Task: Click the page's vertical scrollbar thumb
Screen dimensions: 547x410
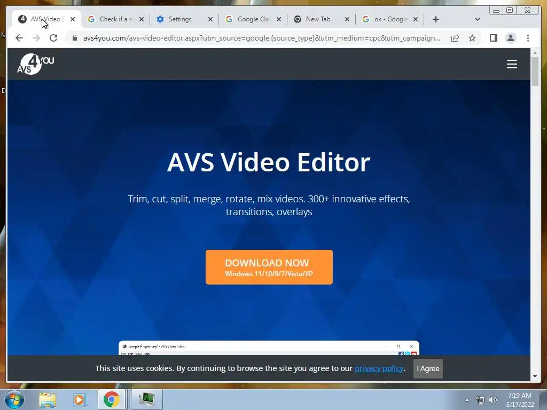Action: click(x=535, y=71)
